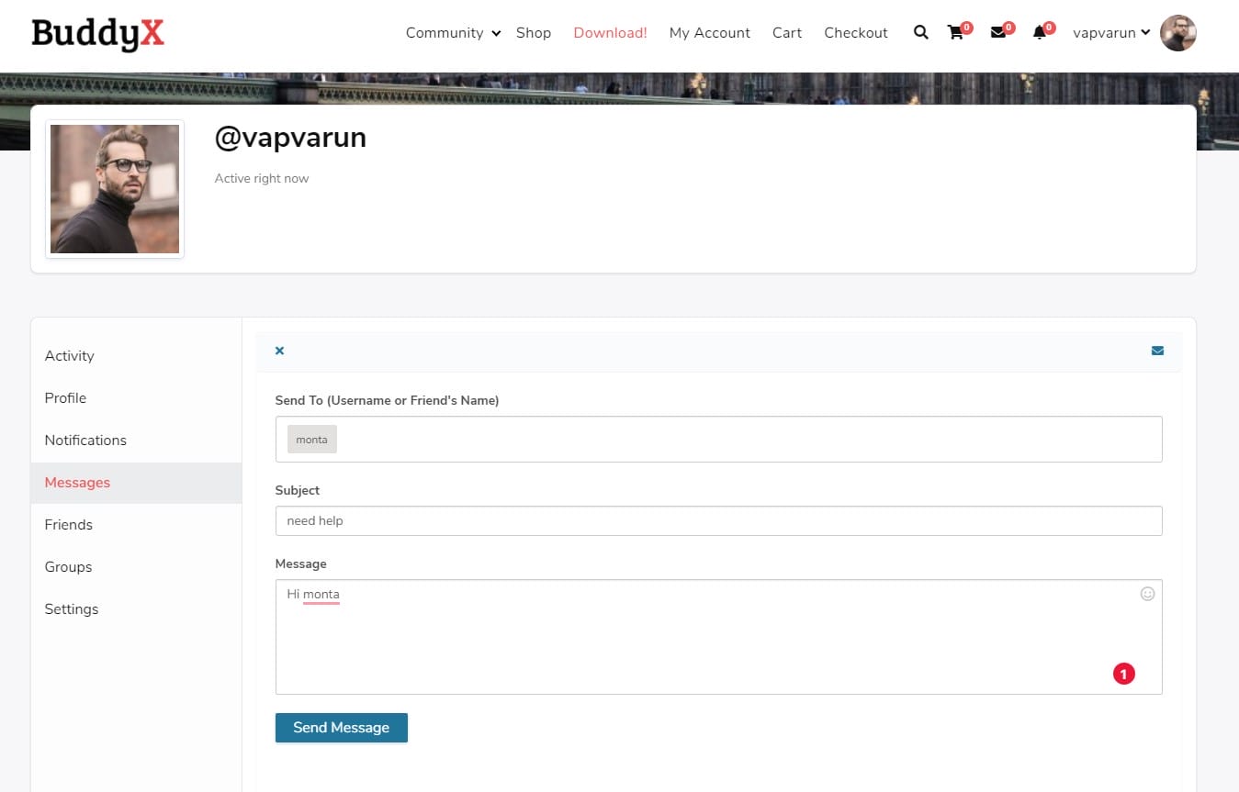Expand the Community dropdown menu
The image size is (1239, 792).
(x=453, y=33)
